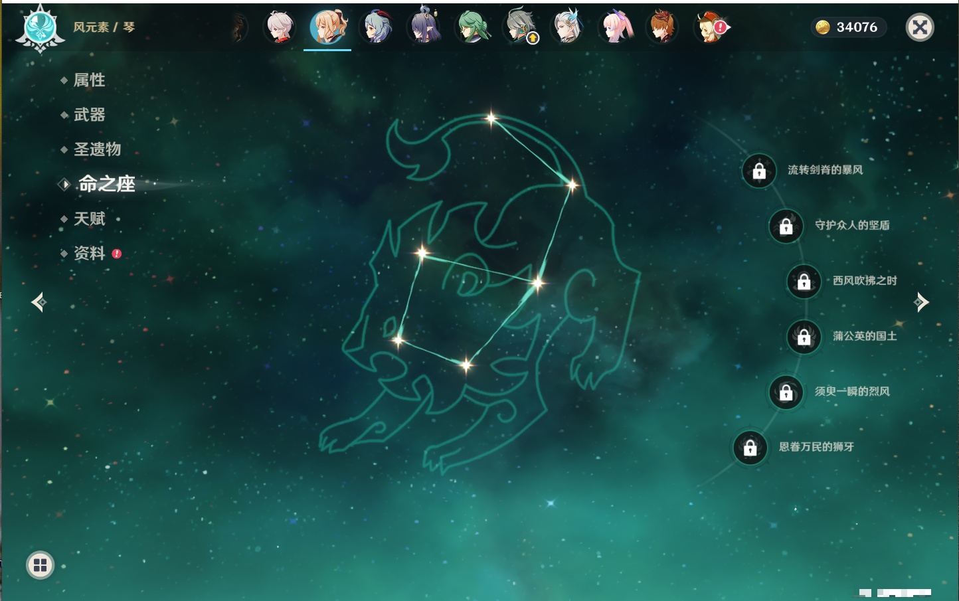Switch to the 武器 weapon page
Image resolution: width=959 pixels, height=601 pixels.
click(x=89, y=115)
